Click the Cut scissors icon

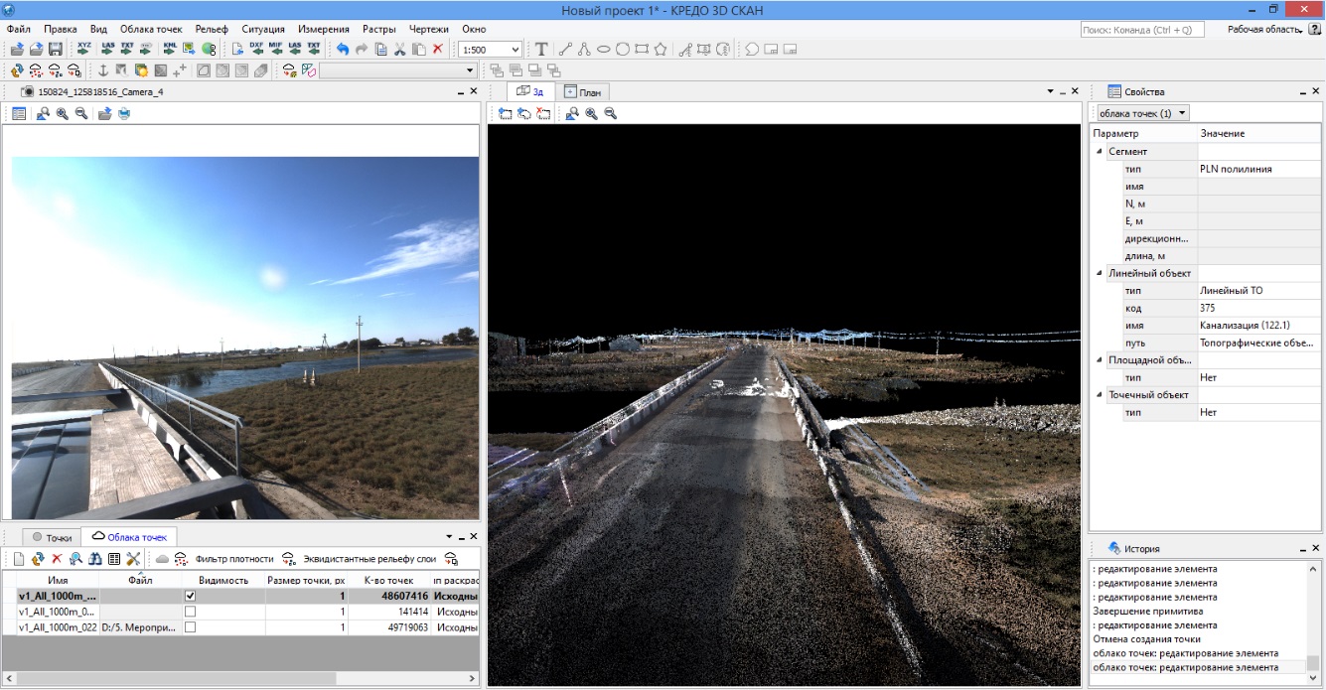tap(400, 49)
